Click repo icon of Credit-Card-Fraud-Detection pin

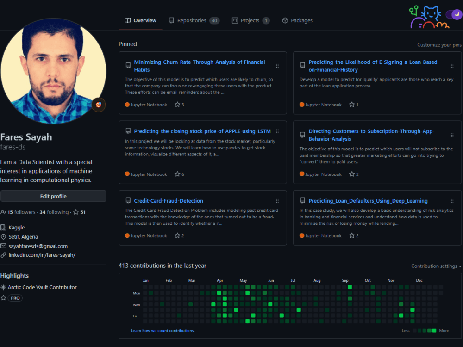128,200
